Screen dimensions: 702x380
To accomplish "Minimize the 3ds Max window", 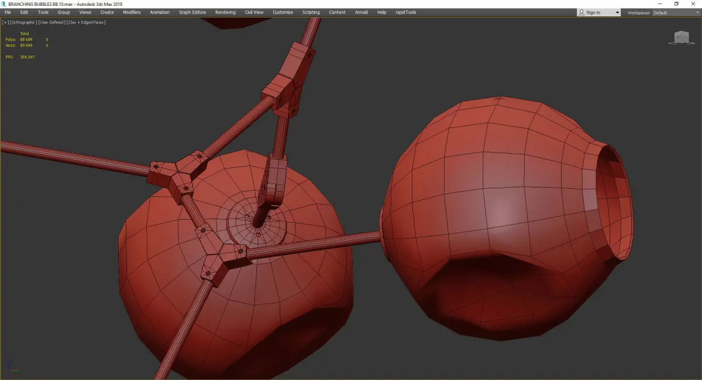I will tap(660, 4).
